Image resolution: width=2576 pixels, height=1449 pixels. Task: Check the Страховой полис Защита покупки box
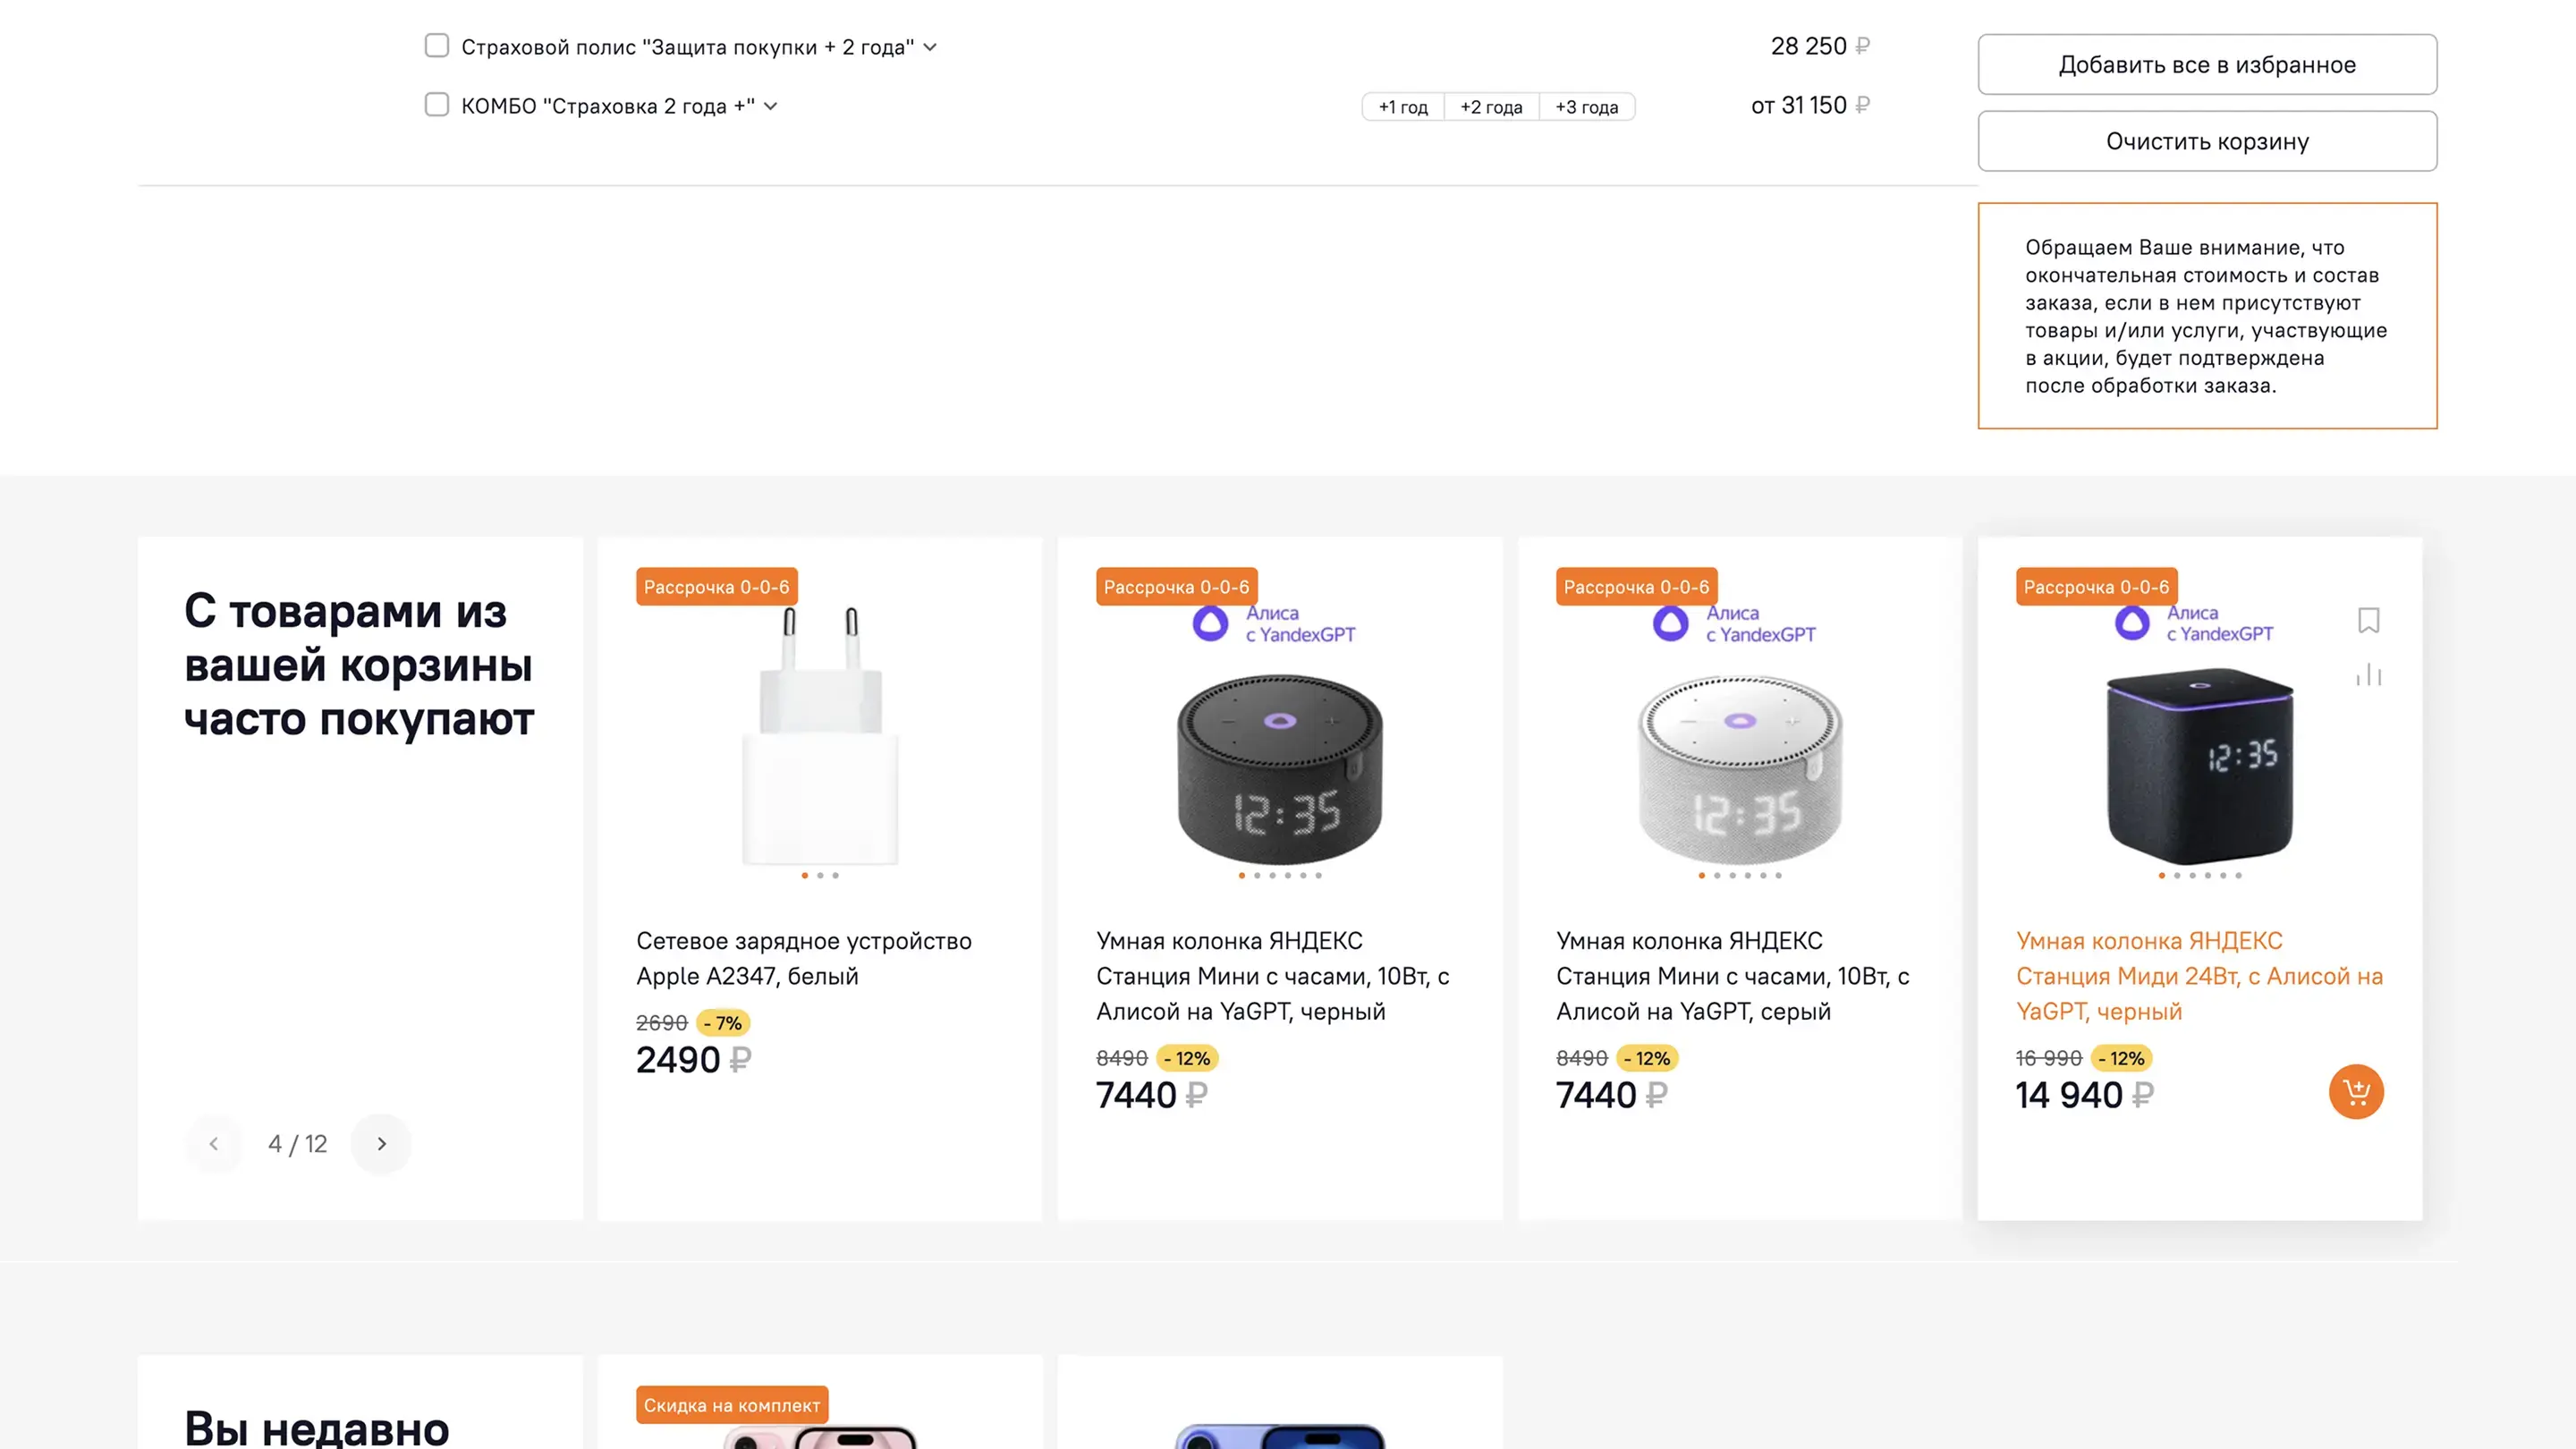click(437, 46)
